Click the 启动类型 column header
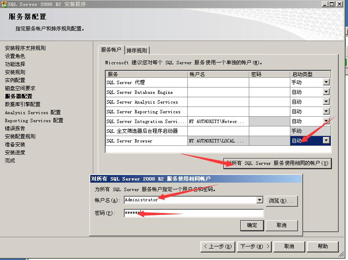The height and width of the screenshot is (260, 348). 310,74
